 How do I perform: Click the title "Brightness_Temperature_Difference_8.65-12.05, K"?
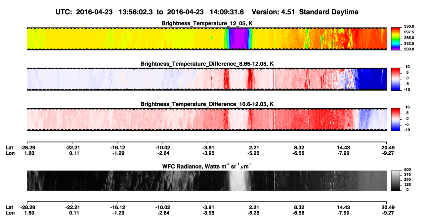[207, 64]
